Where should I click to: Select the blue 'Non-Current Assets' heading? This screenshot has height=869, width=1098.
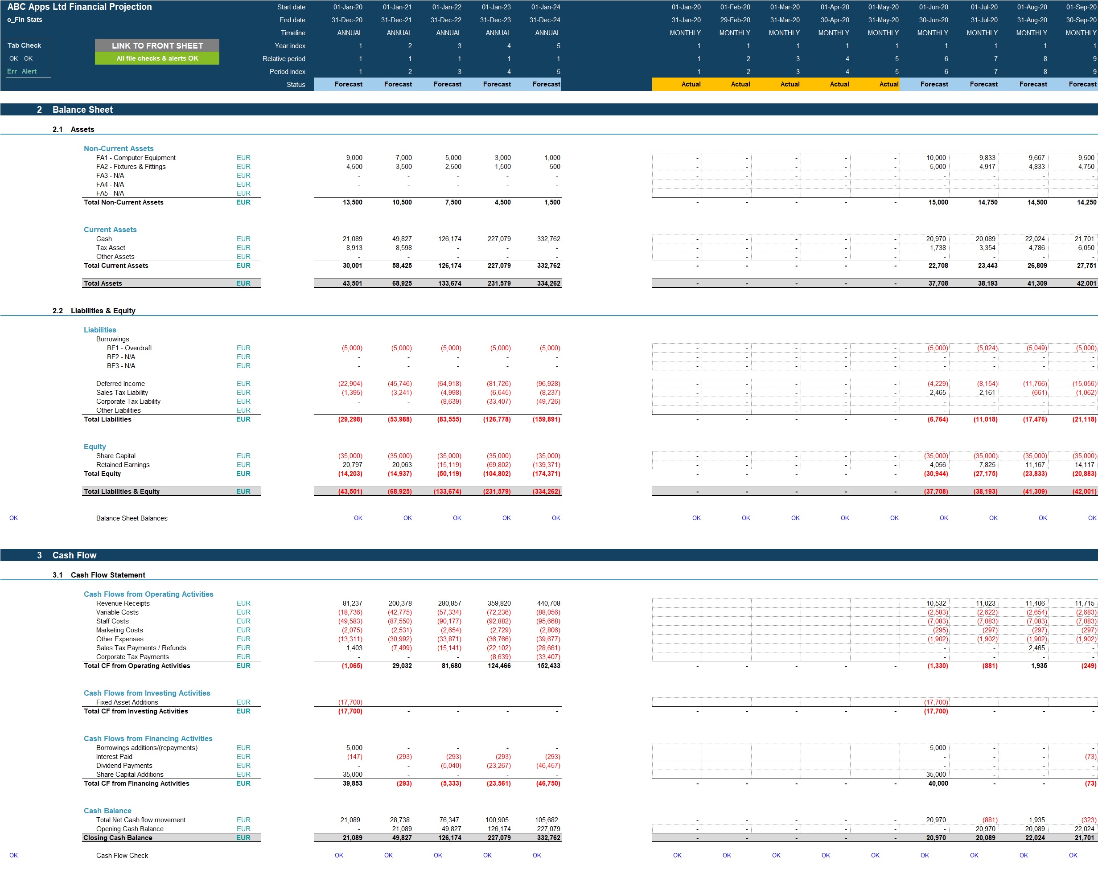pyautogui.click(x=119, y=148)
